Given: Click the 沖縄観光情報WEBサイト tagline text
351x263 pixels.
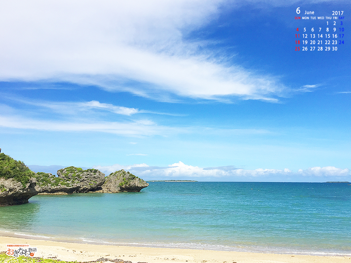Looking at the screenshot, I should [x=18, y=246].
